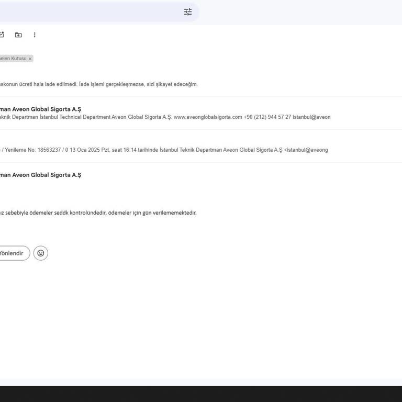Click the dark taskbar at the bottom
Viewport: 402px width, 402px height.
201,394
